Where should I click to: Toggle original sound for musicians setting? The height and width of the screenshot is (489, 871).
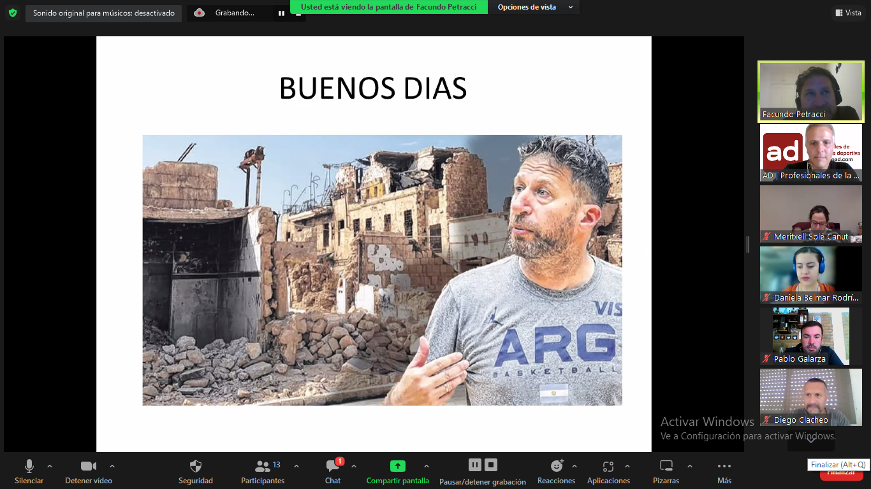pyautogui.click(x=103, y=13)
